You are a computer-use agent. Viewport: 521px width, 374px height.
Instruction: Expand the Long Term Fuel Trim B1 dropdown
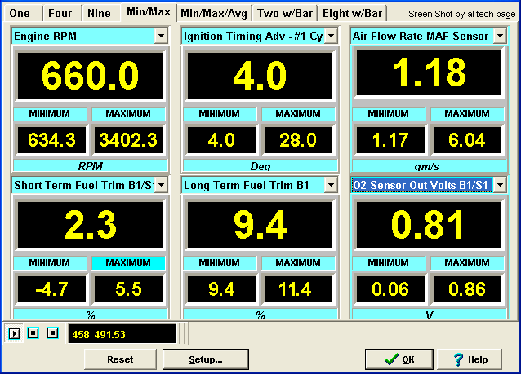[x=331, y=185]
